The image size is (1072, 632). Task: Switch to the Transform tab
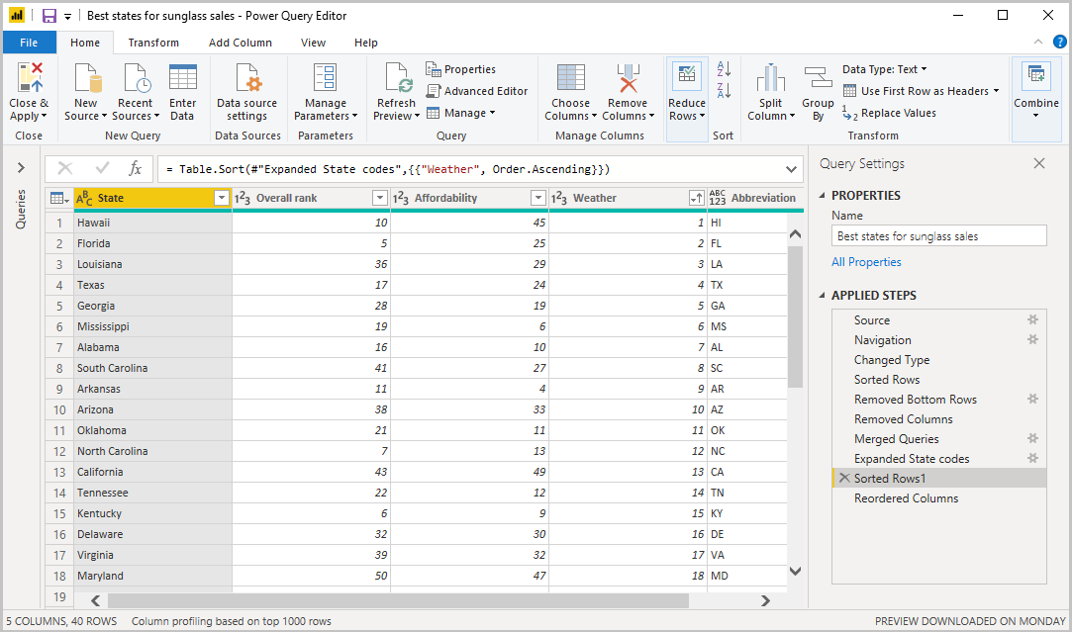tap(153, 43)
